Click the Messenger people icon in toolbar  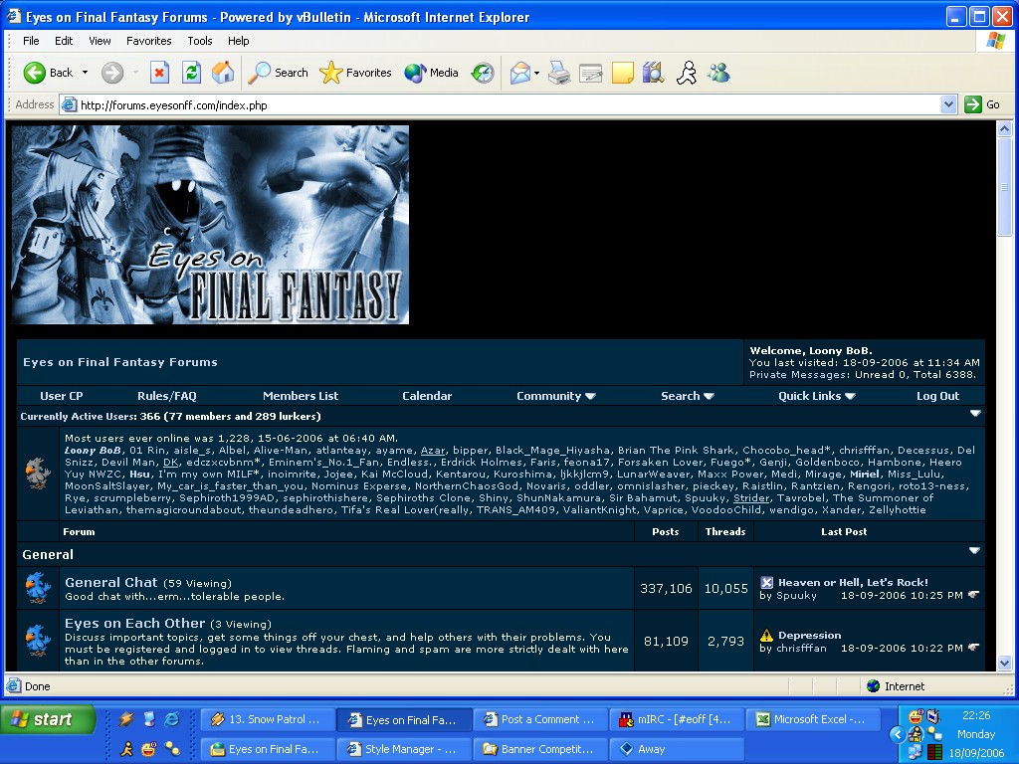(718, 73)
